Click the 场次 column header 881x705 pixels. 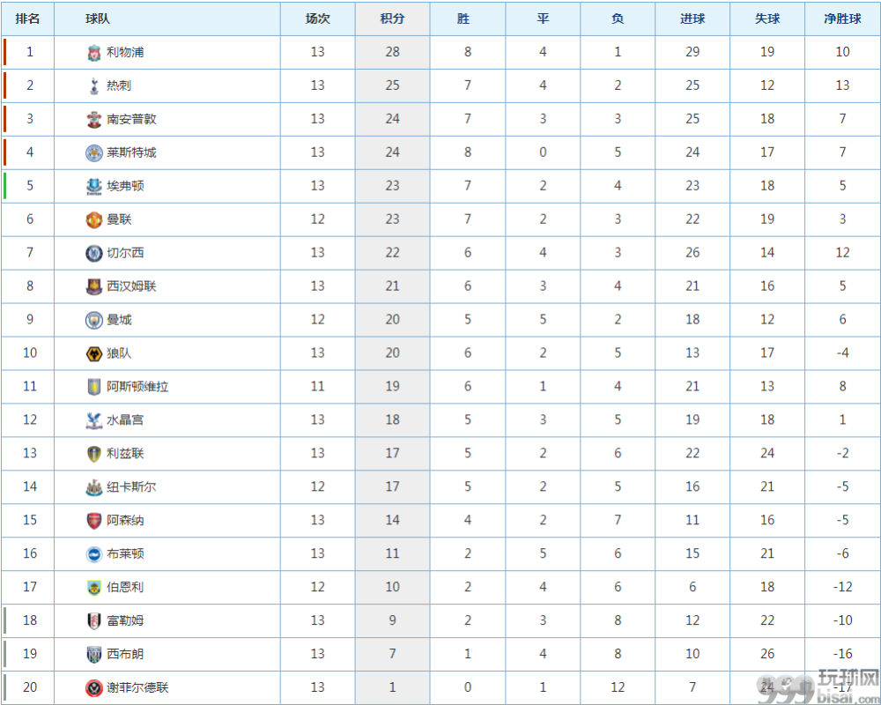[317, 19]
